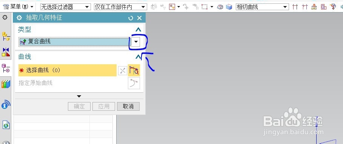Screen dimensions: 343x144
Task: Click the purple path selection icon
Action: [324, 7]
